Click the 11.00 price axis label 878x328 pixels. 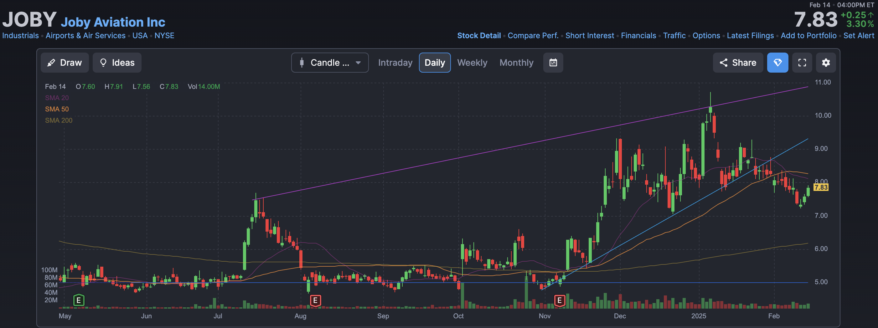click(823, 82)
